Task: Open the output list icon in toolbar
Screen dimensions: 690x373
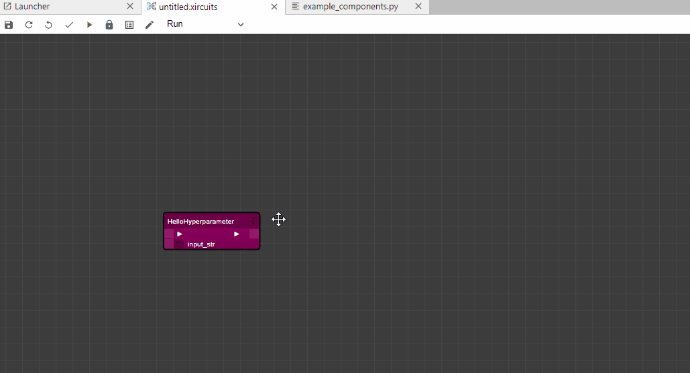Action: click(x=129, y=25)
